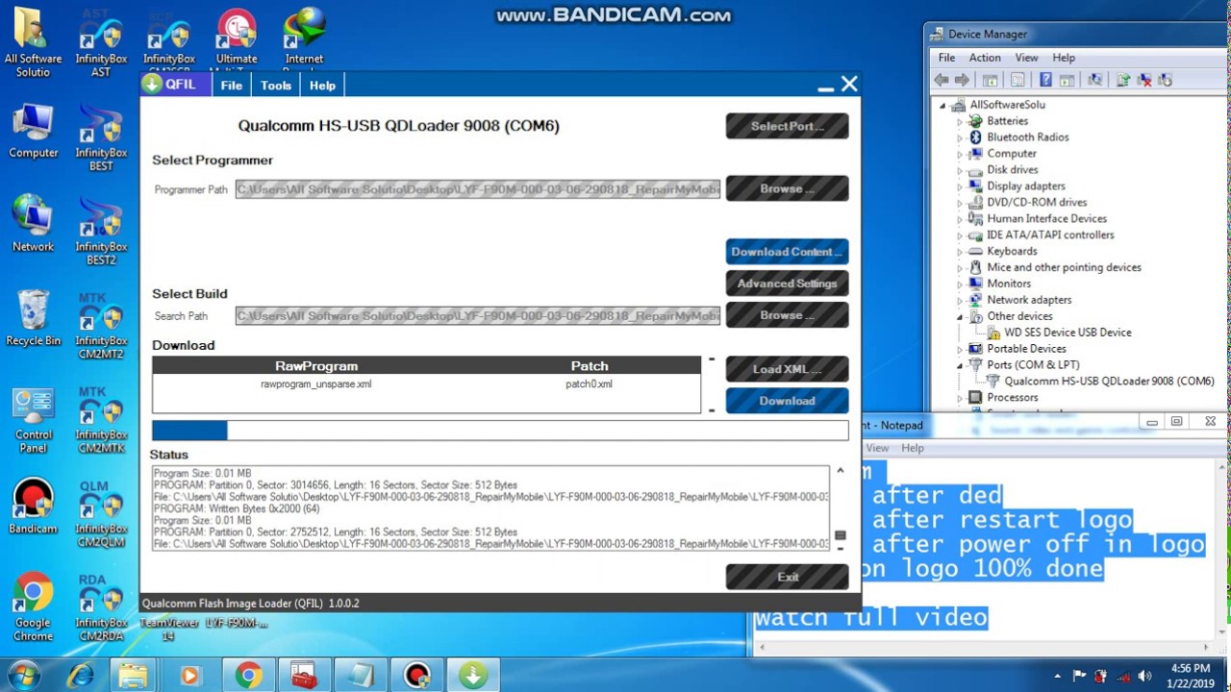Show hidden system tray icons
Viewport: 1231px width, 692px height.
(x=1057, y=676)
